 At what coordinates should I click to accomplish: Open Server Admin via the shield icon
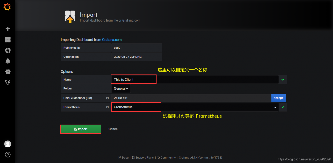8,82
